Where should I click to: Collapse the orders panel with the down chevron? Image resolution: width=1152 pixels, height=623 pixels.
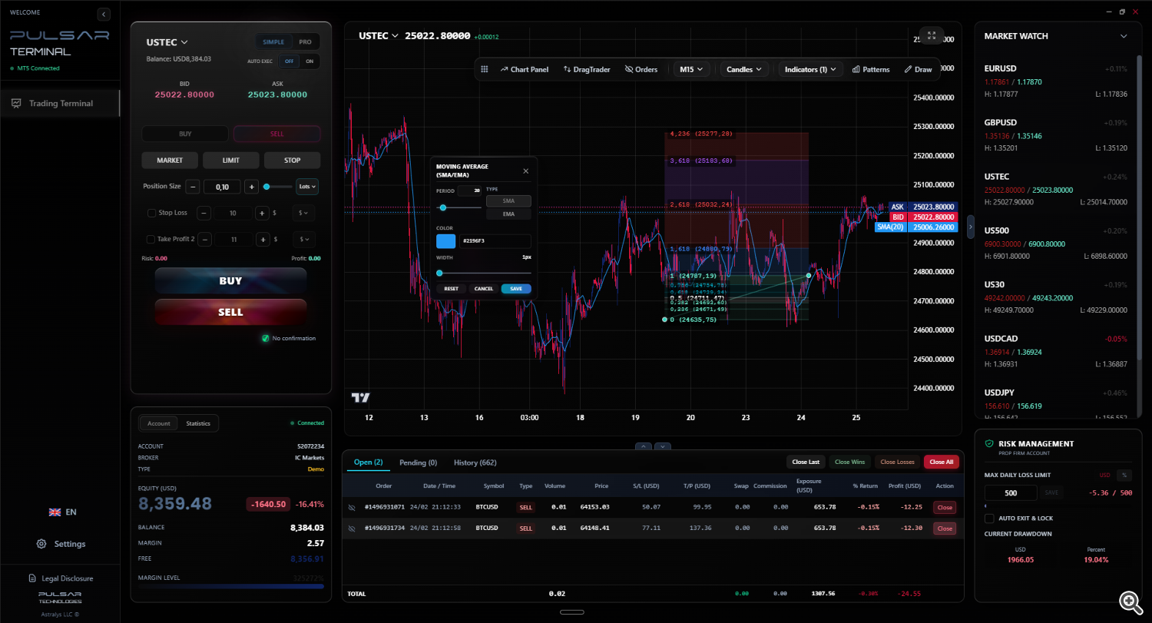tap(662, 446)
